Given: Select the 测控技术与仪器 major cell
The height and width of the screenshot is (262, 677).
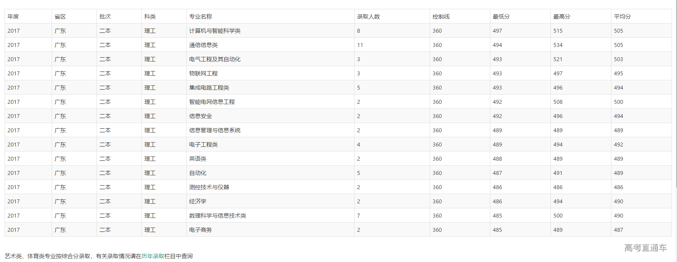Looking at the screenshot, I should click(209, 187).
